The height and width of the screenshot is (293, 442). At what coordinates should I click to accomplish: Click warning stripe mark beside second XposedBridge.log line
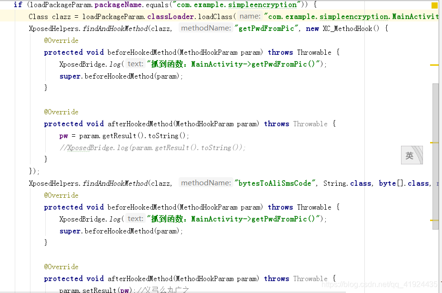434,220
